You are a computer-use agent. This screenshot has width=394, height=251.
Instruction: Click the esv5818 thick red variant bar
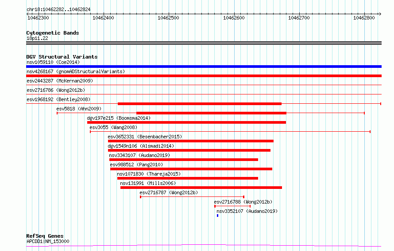point(211,113)
